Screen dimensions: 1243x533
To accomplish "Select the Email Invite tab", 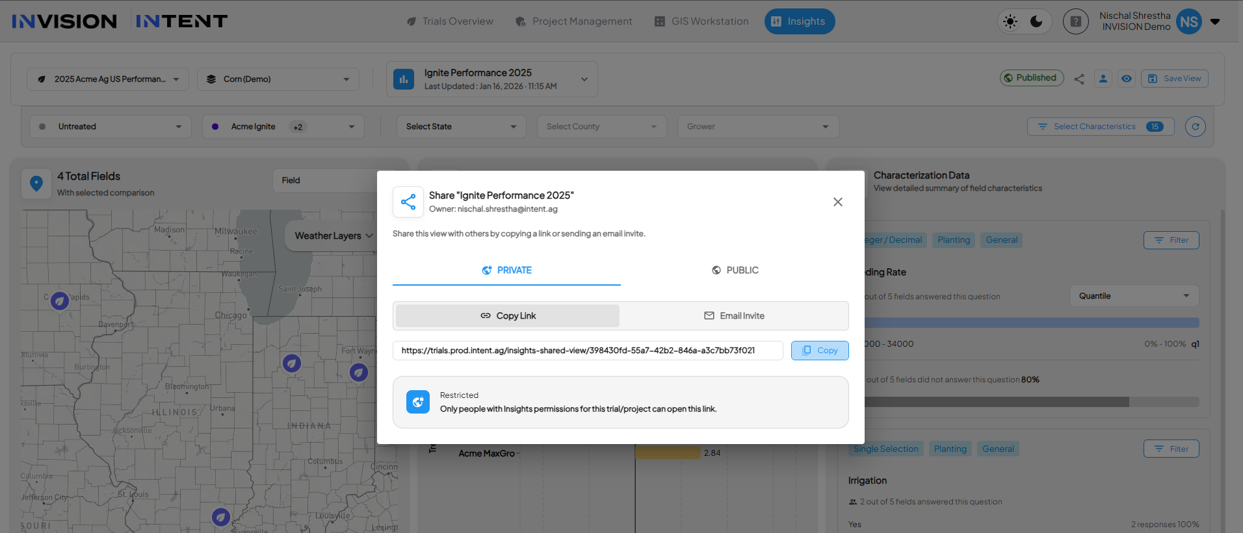I will click(734, 316).
